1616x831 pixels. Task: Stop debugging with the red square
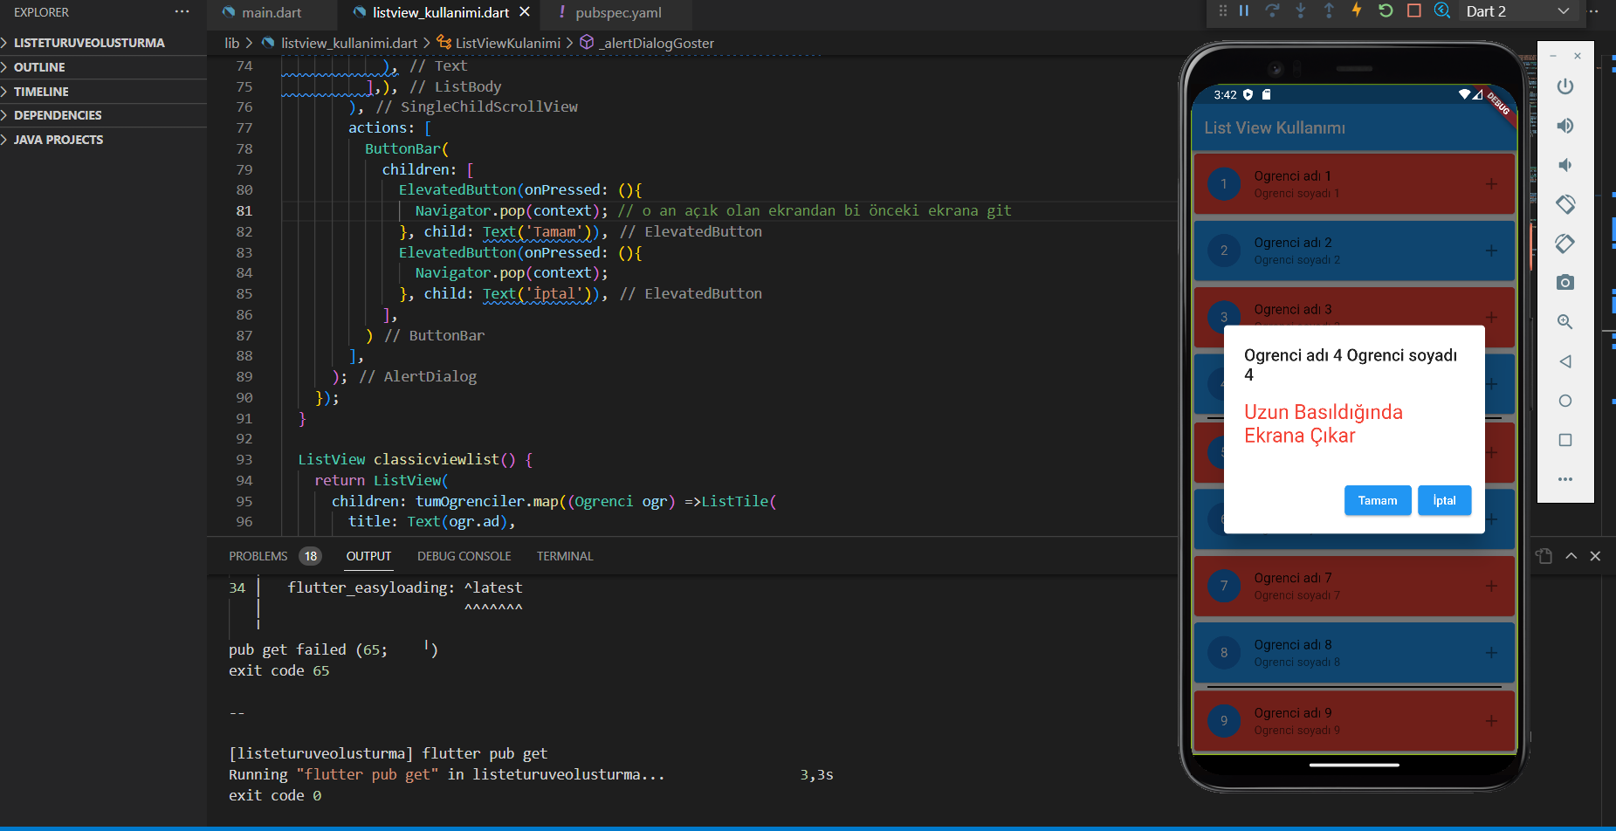[1414, 10]
